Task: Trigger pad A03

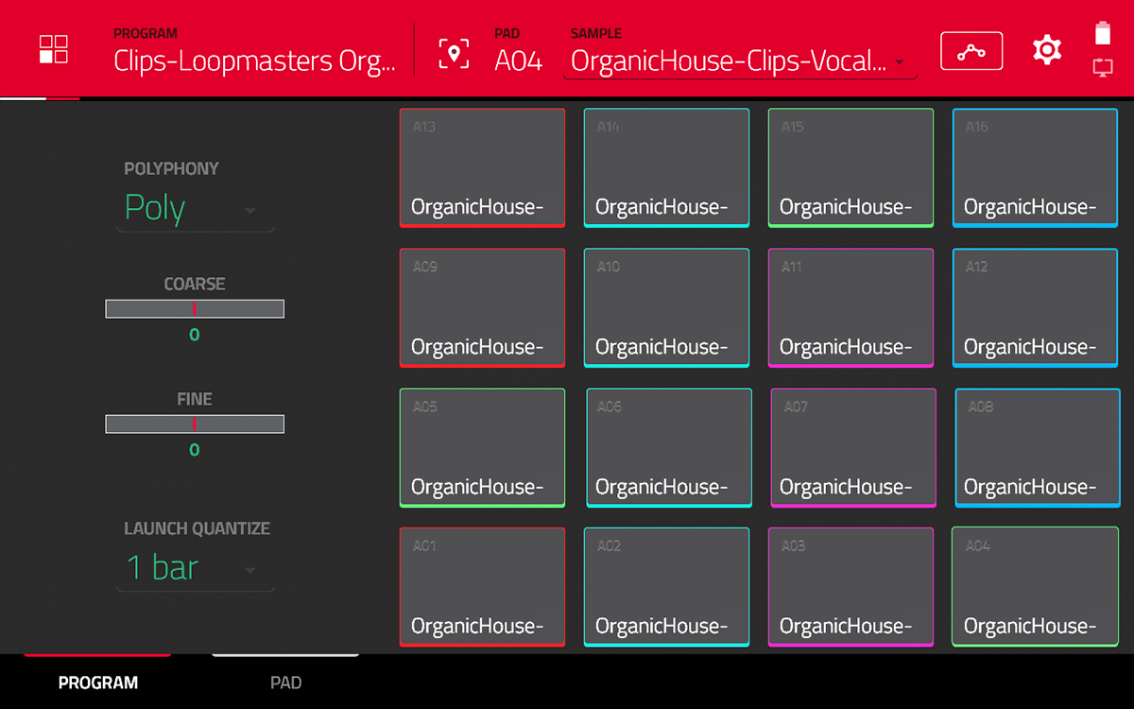Action: 850,587
